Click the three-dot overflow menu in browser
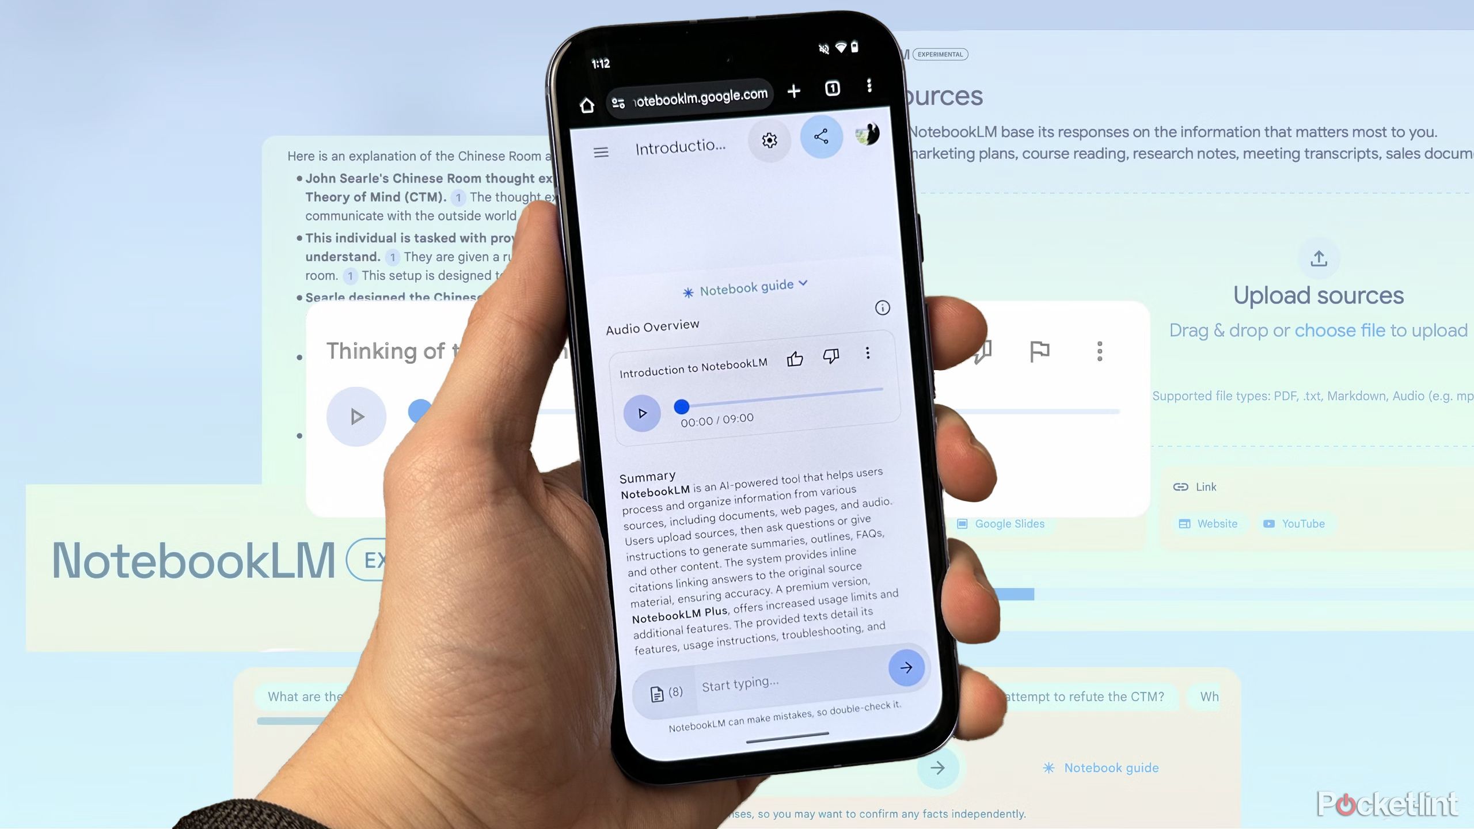1474x829 pixels. tap(869, 87)
